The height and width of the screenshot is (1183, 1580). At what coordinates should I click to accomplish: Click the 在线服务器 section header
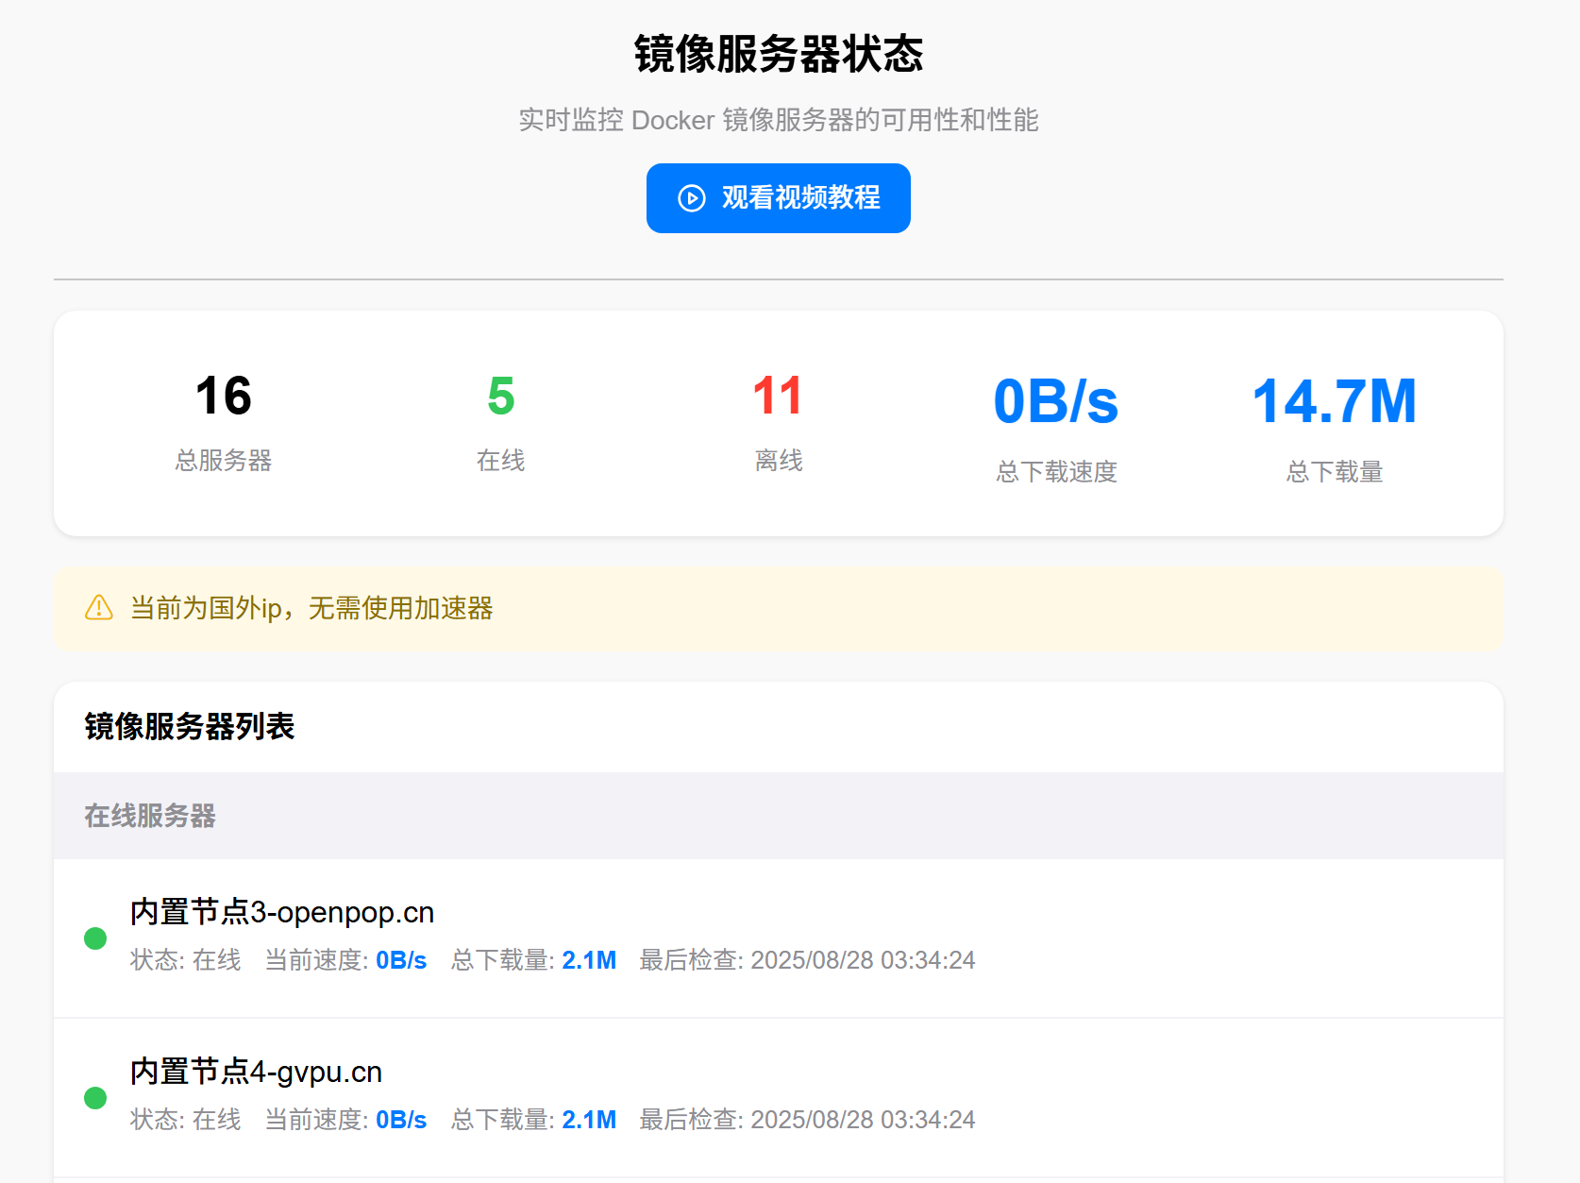[150, 816]
